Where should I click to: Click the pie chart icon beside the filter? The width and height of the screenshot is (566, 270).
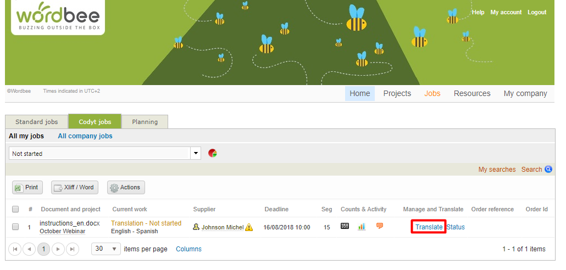(212, 154)
